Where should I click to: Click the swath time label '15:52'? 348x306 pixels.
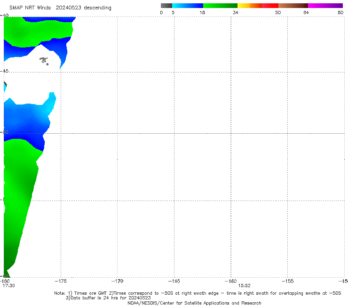245,286
